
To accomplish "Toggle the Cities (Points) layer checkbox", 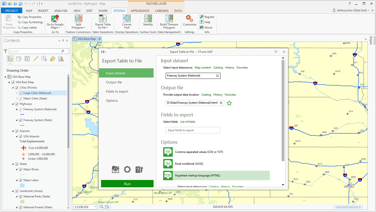I will [17, 88].
